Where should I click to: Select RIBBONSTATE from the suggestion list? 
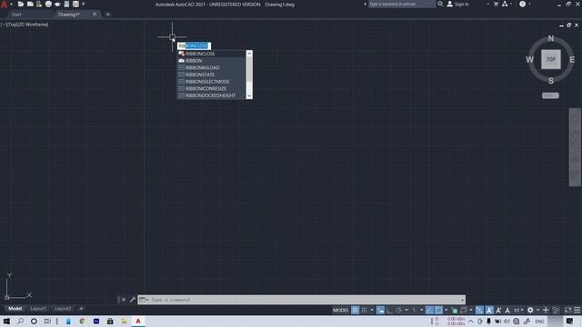211,74
